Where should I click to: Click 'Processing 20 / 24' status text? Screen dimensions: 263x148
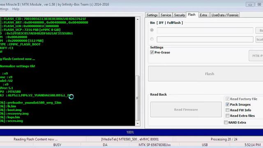tap(224, 139)
